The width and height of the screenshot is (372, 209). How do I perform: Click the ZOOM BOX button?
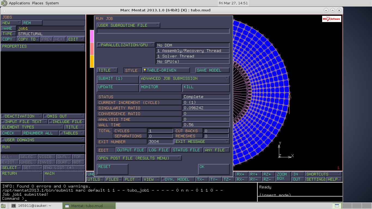click(x=283, y=177)
